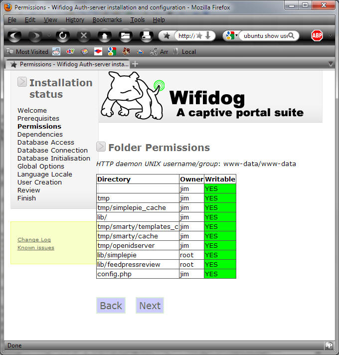Viewport: 339px width, 355px height.
Task: Click the Back button on the page
Action: [x=111, y=306]
